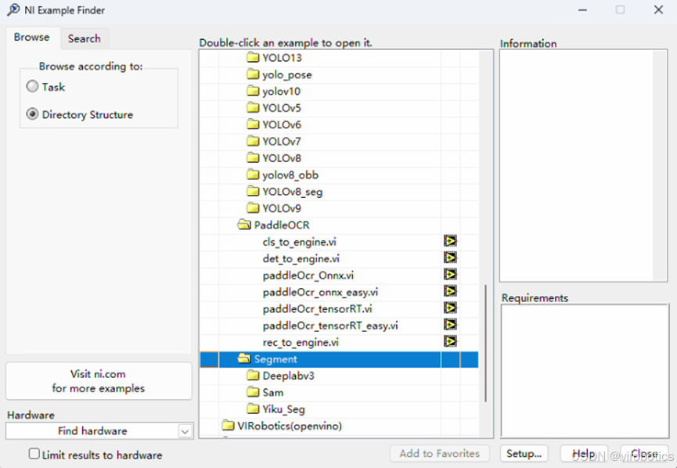The height and width of the screenshot is (468, 677).
Task: Select the Yiku_Seg folder name
Action: (283, 409)
